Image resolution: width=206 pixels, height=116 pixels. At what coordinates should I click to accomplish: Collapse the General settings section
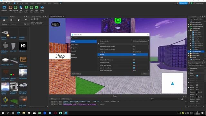(98, 44)
